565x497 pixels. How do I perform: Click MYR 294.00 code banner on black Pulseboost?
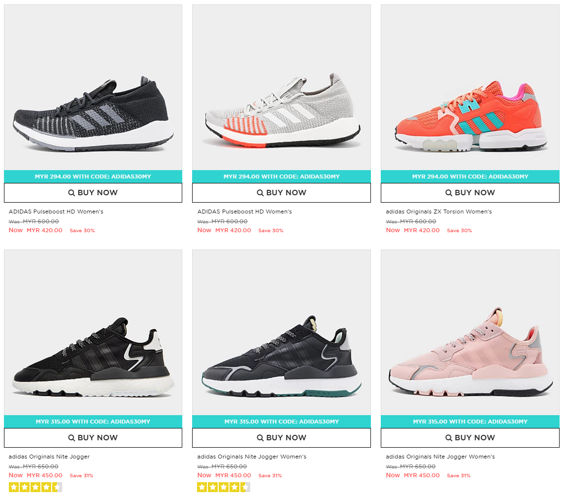[x=93, y=177]
